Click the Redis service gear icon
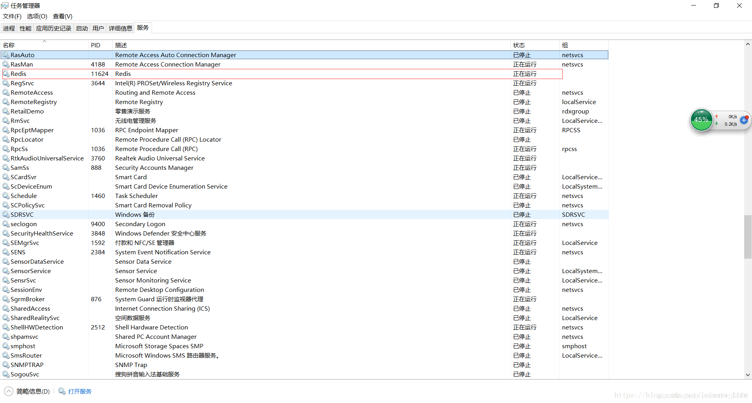The width and height of the screenshot is (752, 403). coord(6,74)
